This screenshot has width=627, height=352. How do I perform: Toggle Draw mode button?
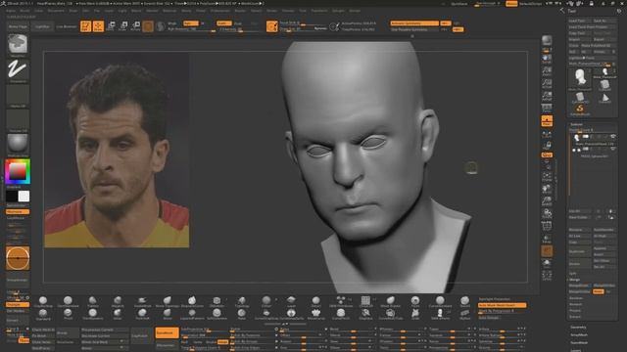(x=98, y=26)
